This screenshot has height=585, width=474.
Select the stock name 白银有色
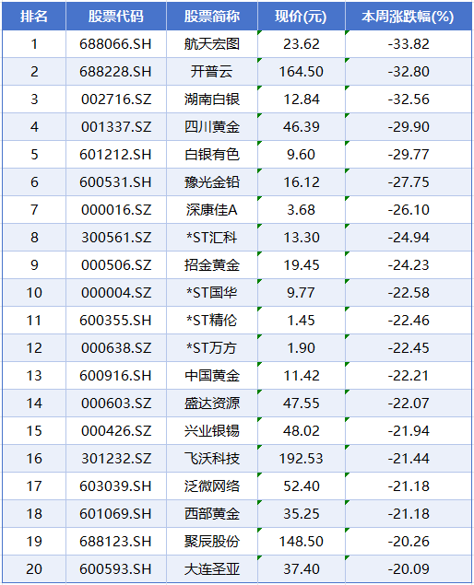(212, 155)
